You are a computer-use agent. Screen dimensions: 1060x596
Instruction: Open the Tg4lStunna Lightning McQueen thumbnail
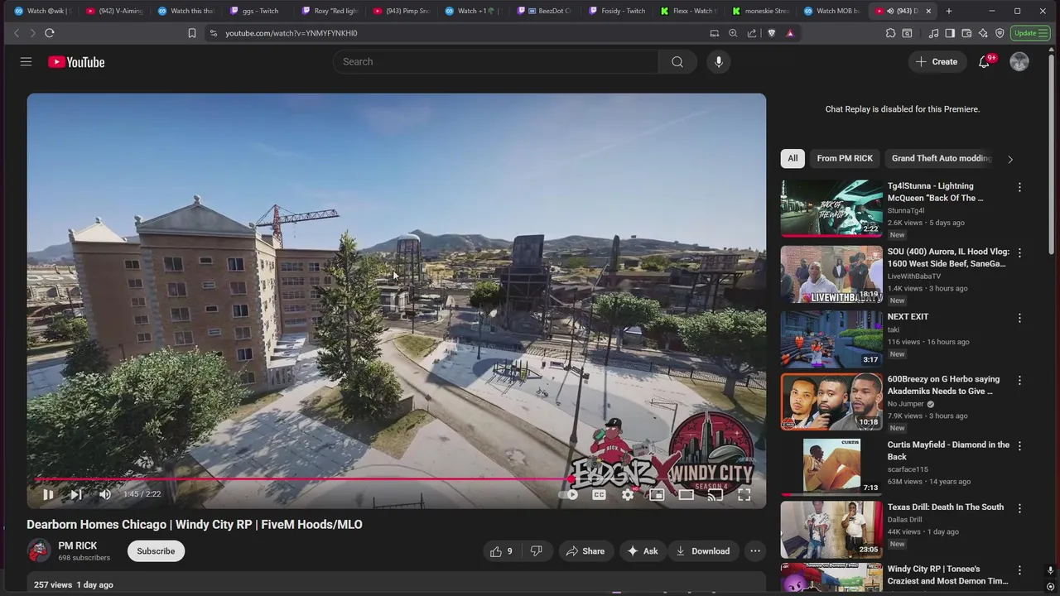click(831, 209)
